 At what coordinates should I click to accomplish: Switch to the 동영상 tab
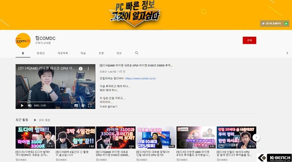click(x=41, y=53)
